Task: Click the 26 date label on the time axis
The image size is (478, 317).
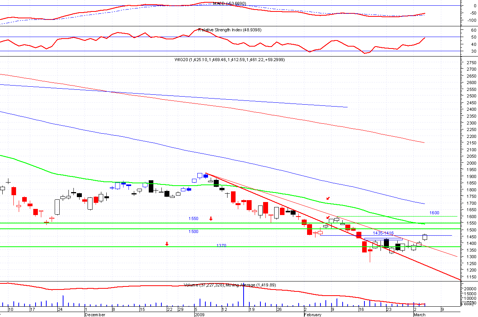Action: tap(279, 309)
